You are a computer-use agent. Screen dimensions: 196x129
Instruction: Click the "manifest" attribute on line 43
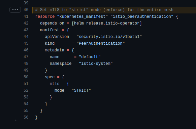[50, 30]
